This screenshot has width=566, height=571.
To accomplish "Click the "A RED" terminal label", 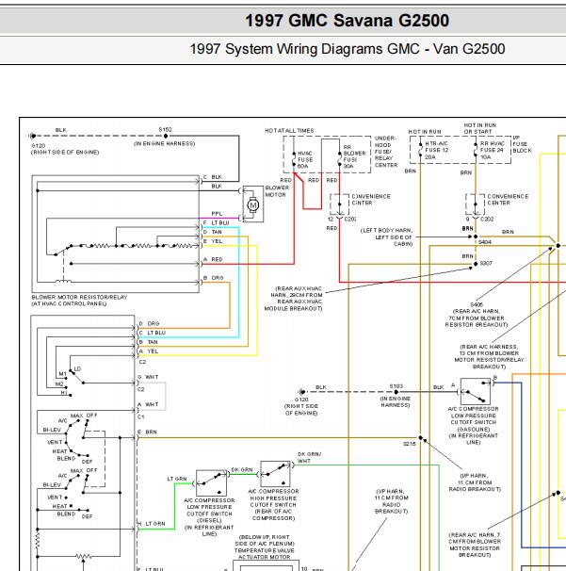I will pyautogui.click(x=213, y=259).
